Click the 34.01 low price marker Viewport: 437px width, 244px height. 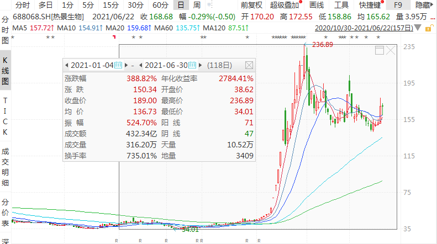(190, 230)
